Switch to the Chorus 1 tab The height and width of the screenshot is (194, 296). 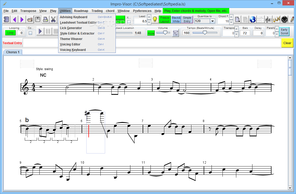point(13,52)
